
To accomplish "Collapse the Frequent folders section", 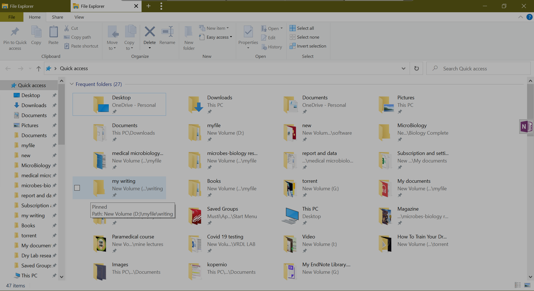I will (72, 84).
